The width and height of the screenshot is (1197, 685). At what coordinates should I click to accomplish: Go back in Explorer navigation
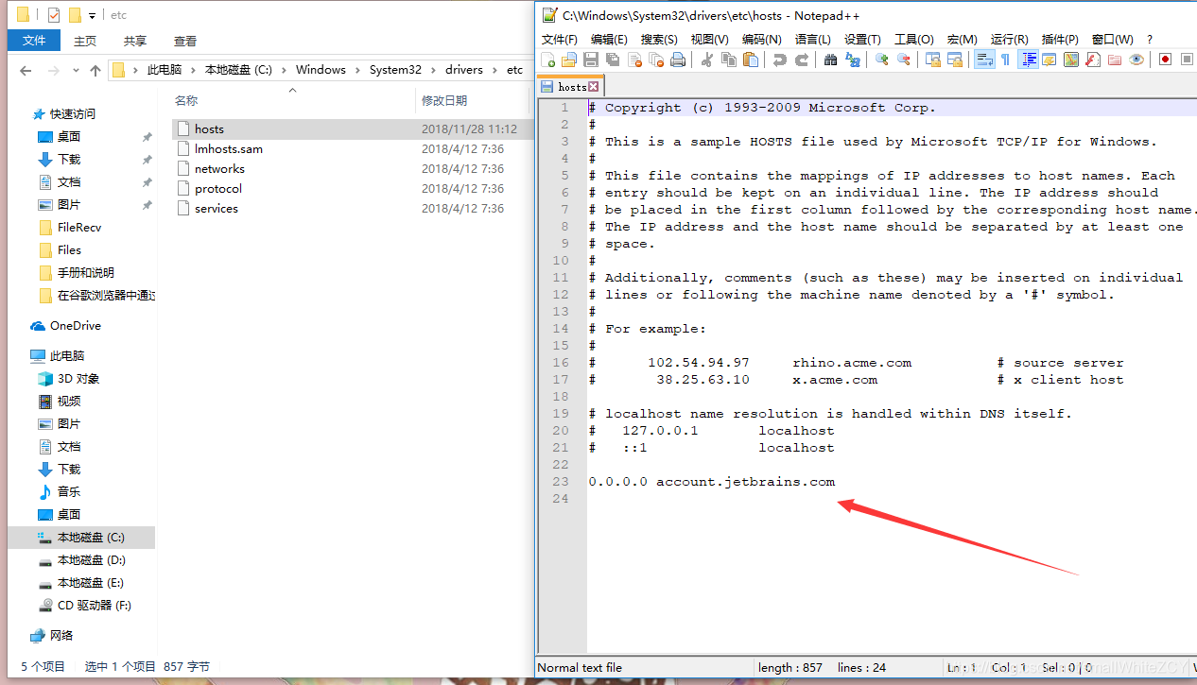tap(26, 71)
